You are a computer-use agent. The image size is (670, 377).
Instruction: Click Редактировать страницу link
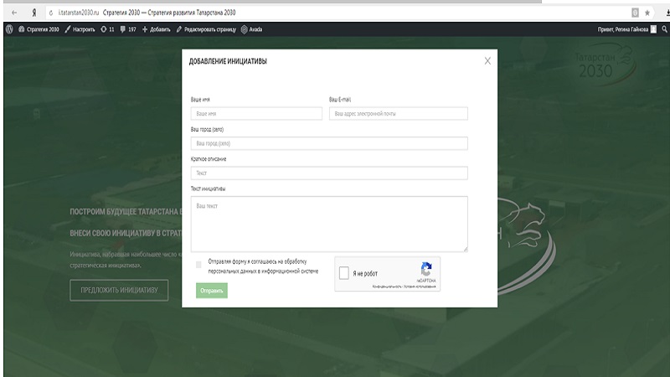point(206,28)
